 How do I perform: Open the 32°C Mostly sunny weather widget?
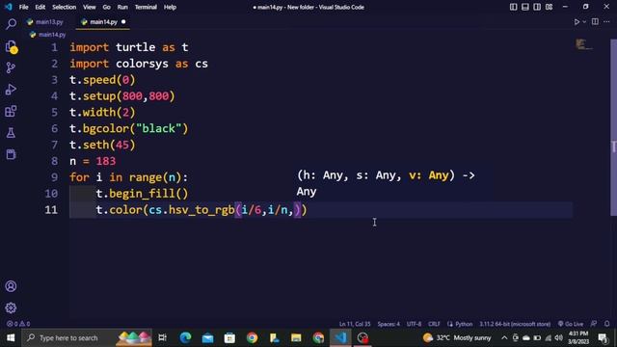coord(457,337)
